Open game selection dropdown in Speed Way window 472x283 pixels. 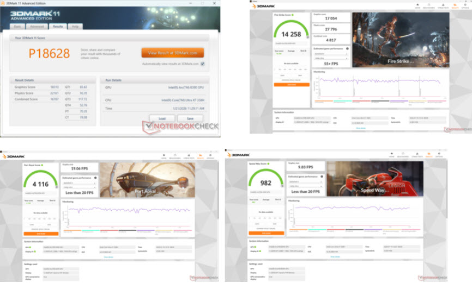tap(306, 182)
